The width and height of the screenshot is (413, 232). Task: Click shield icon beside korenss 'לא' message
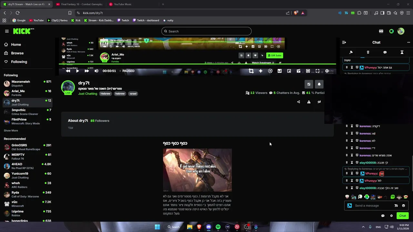click(357, 141)
